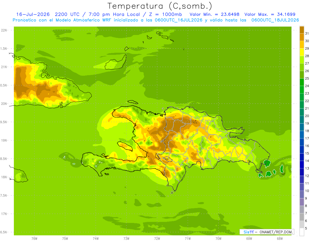This screenshot has height=242, width=314.
Task: Select the "0600UTC_18JUL2026" valid-until time
Action: 275,20
